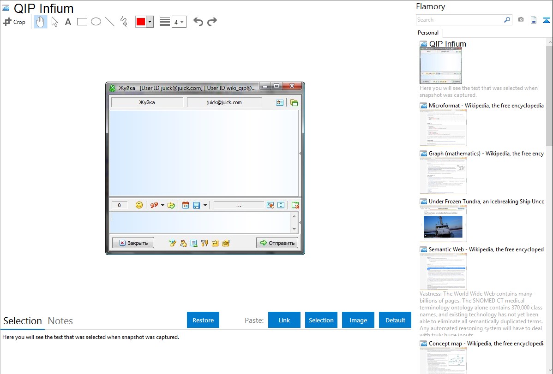This screenshot has width=553, height=374.
Task: Switch to the Notes tab
Action: [60, 321]
